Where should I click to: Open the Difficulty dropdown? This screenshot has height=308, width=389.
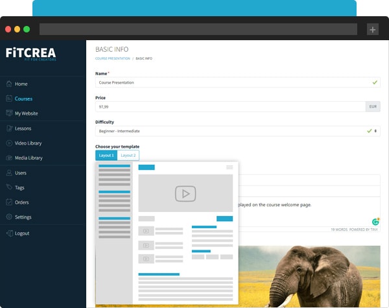click(x=238, y=131)
